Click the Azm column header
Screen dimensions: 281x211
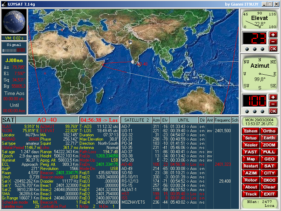point(156,120)
